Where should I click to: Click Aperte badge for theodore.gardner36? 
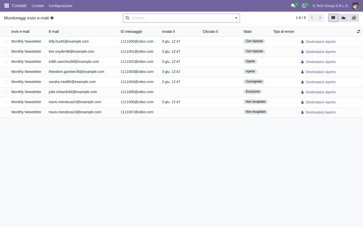(250, 71)
